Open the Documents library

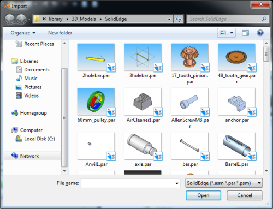pos(33,70)
